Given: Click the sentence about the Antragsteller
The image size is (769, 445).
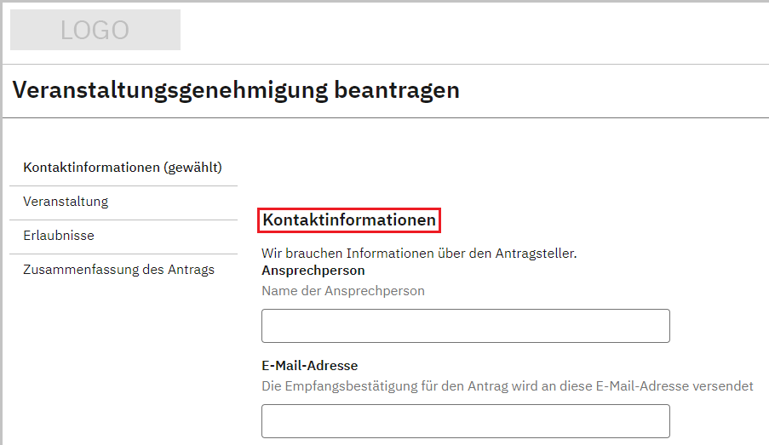Looking at the screenshot, I should pos(419,254).
